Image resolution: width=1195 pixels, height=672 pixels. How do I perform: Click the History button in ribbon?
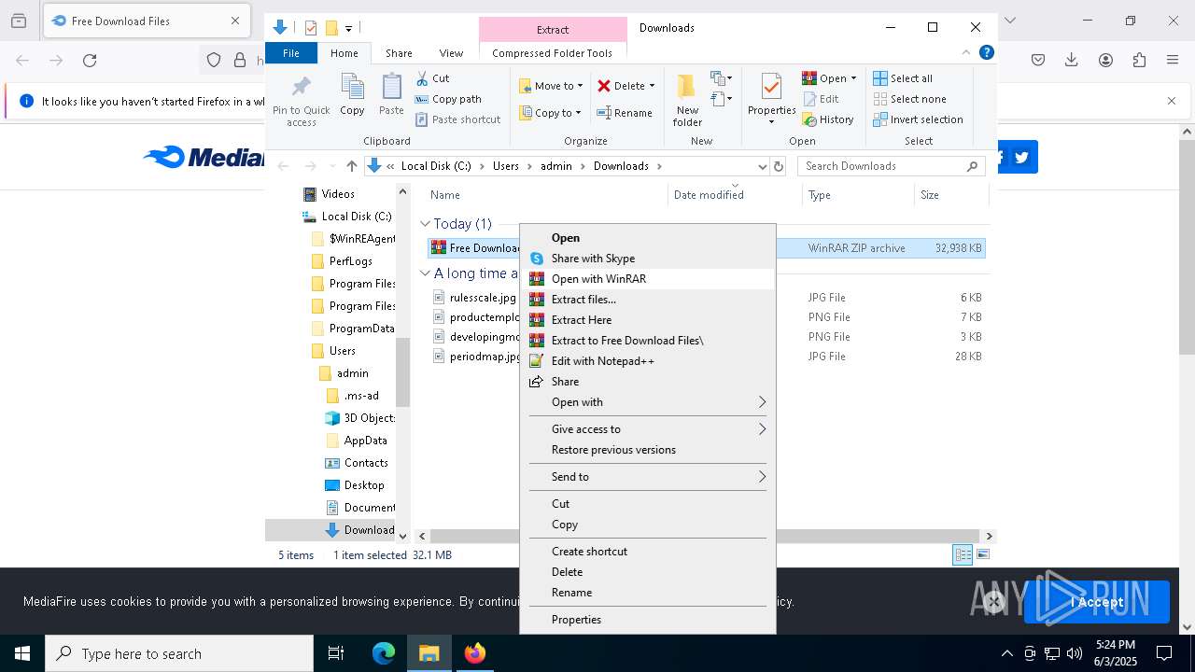tap(828, 119)
